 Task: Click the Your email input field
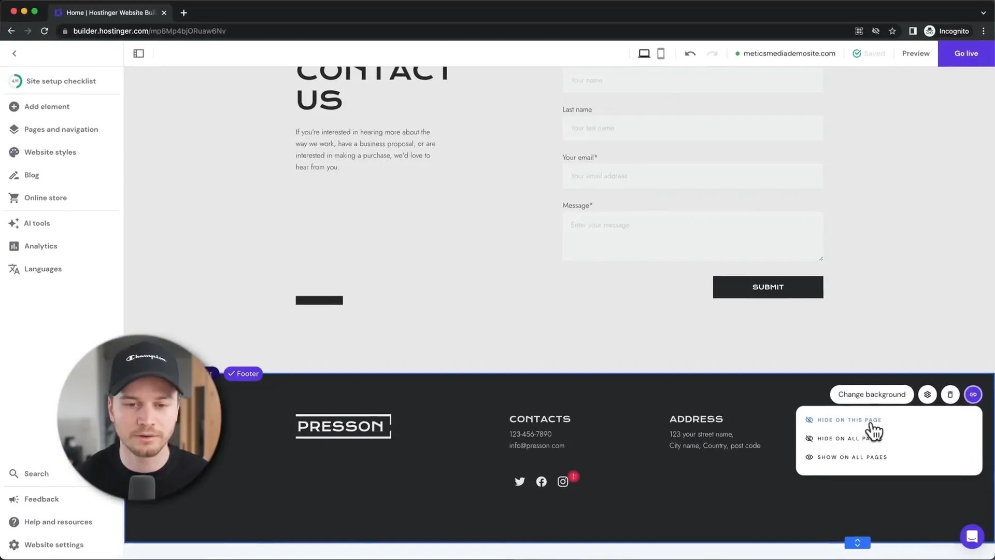click(x=692, y=176)
